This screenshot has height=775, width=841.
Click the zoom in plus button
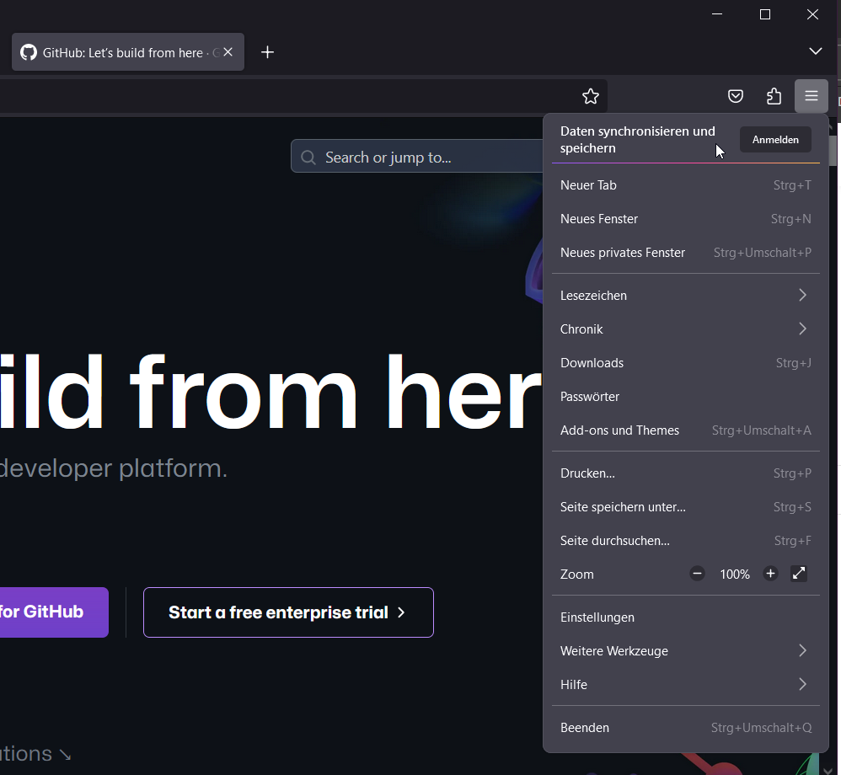click(x=770, y=574)
